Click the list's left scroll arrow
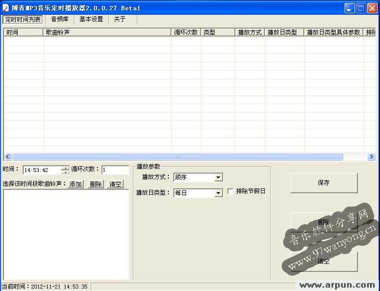Screen dimensions: 380x291 click(x=7, y=157)
